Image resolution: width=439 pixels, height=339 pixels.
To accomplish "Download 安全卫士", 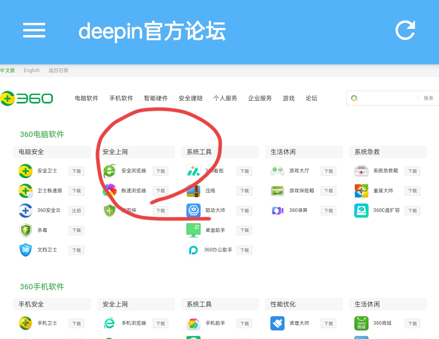I will (x=76, y=171).
